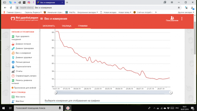Click the chart range slider track

tap(113, 92)
